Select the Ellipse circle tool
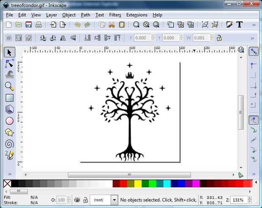The height and width of the screenshot is (208, 262). (x=9, y=121)
